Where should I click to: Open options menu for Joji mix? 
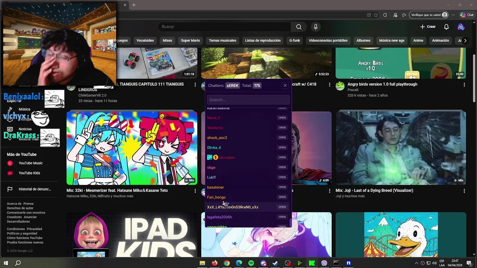click(x=464, y=191)
